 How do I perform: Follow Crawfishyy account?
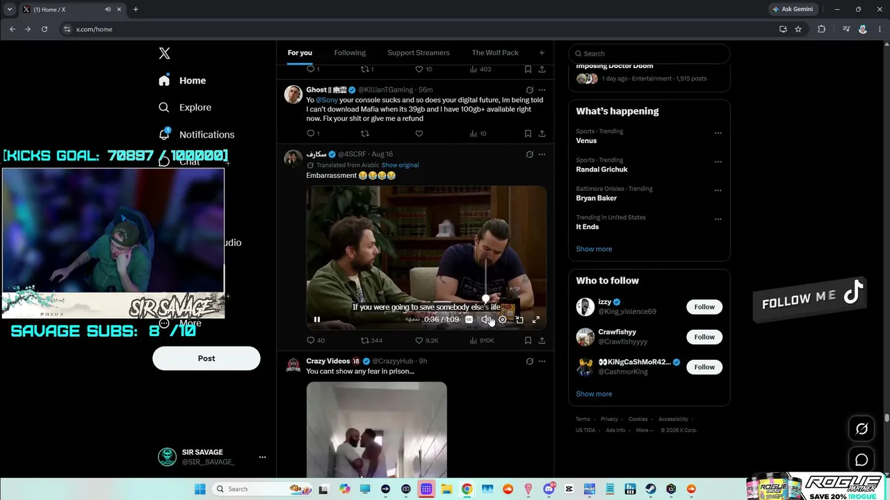pyautogui.click(x=704, y=337)
